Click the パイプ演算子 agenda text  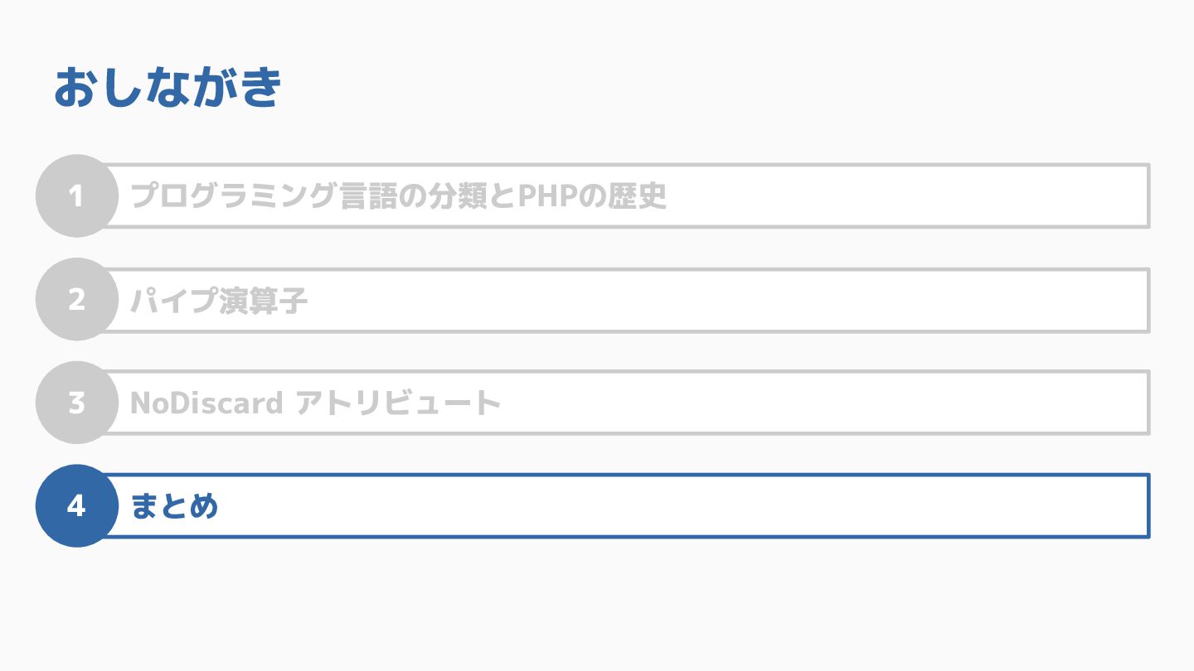219,300
